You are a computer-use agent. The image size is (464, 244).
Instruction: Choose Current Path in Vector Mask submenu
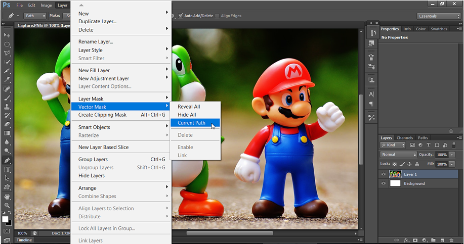[x=195, y=123]
